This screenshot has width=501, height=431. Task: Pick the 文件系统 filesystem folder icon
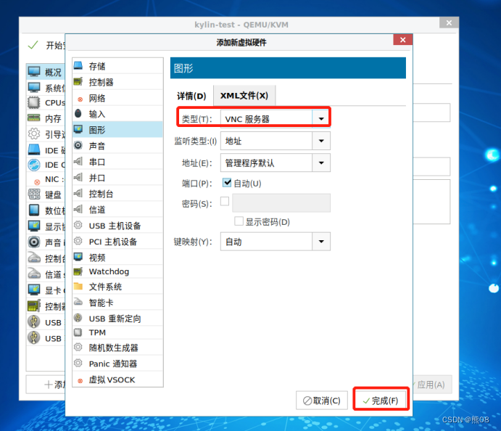pos(78,287)
